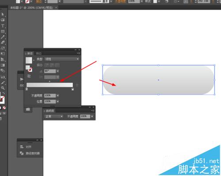Screen dimensions: 221x176
Task: Open the gradient type dropdown
Action: [62, 59]
